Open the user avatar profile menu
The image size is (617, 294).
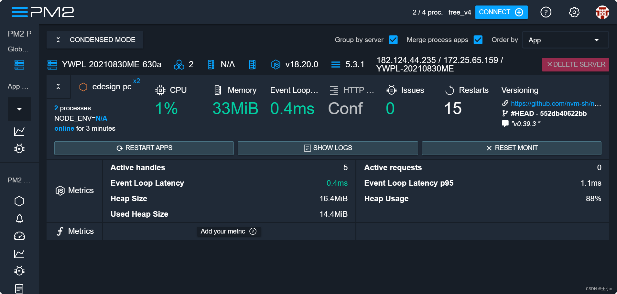click(602, 12)
